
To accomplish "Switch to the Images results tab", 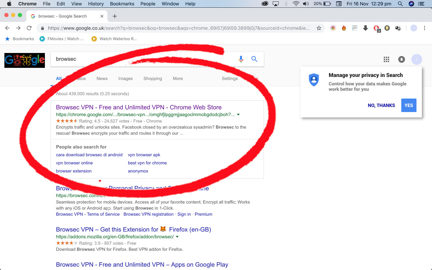I will (x=125, y=79).
